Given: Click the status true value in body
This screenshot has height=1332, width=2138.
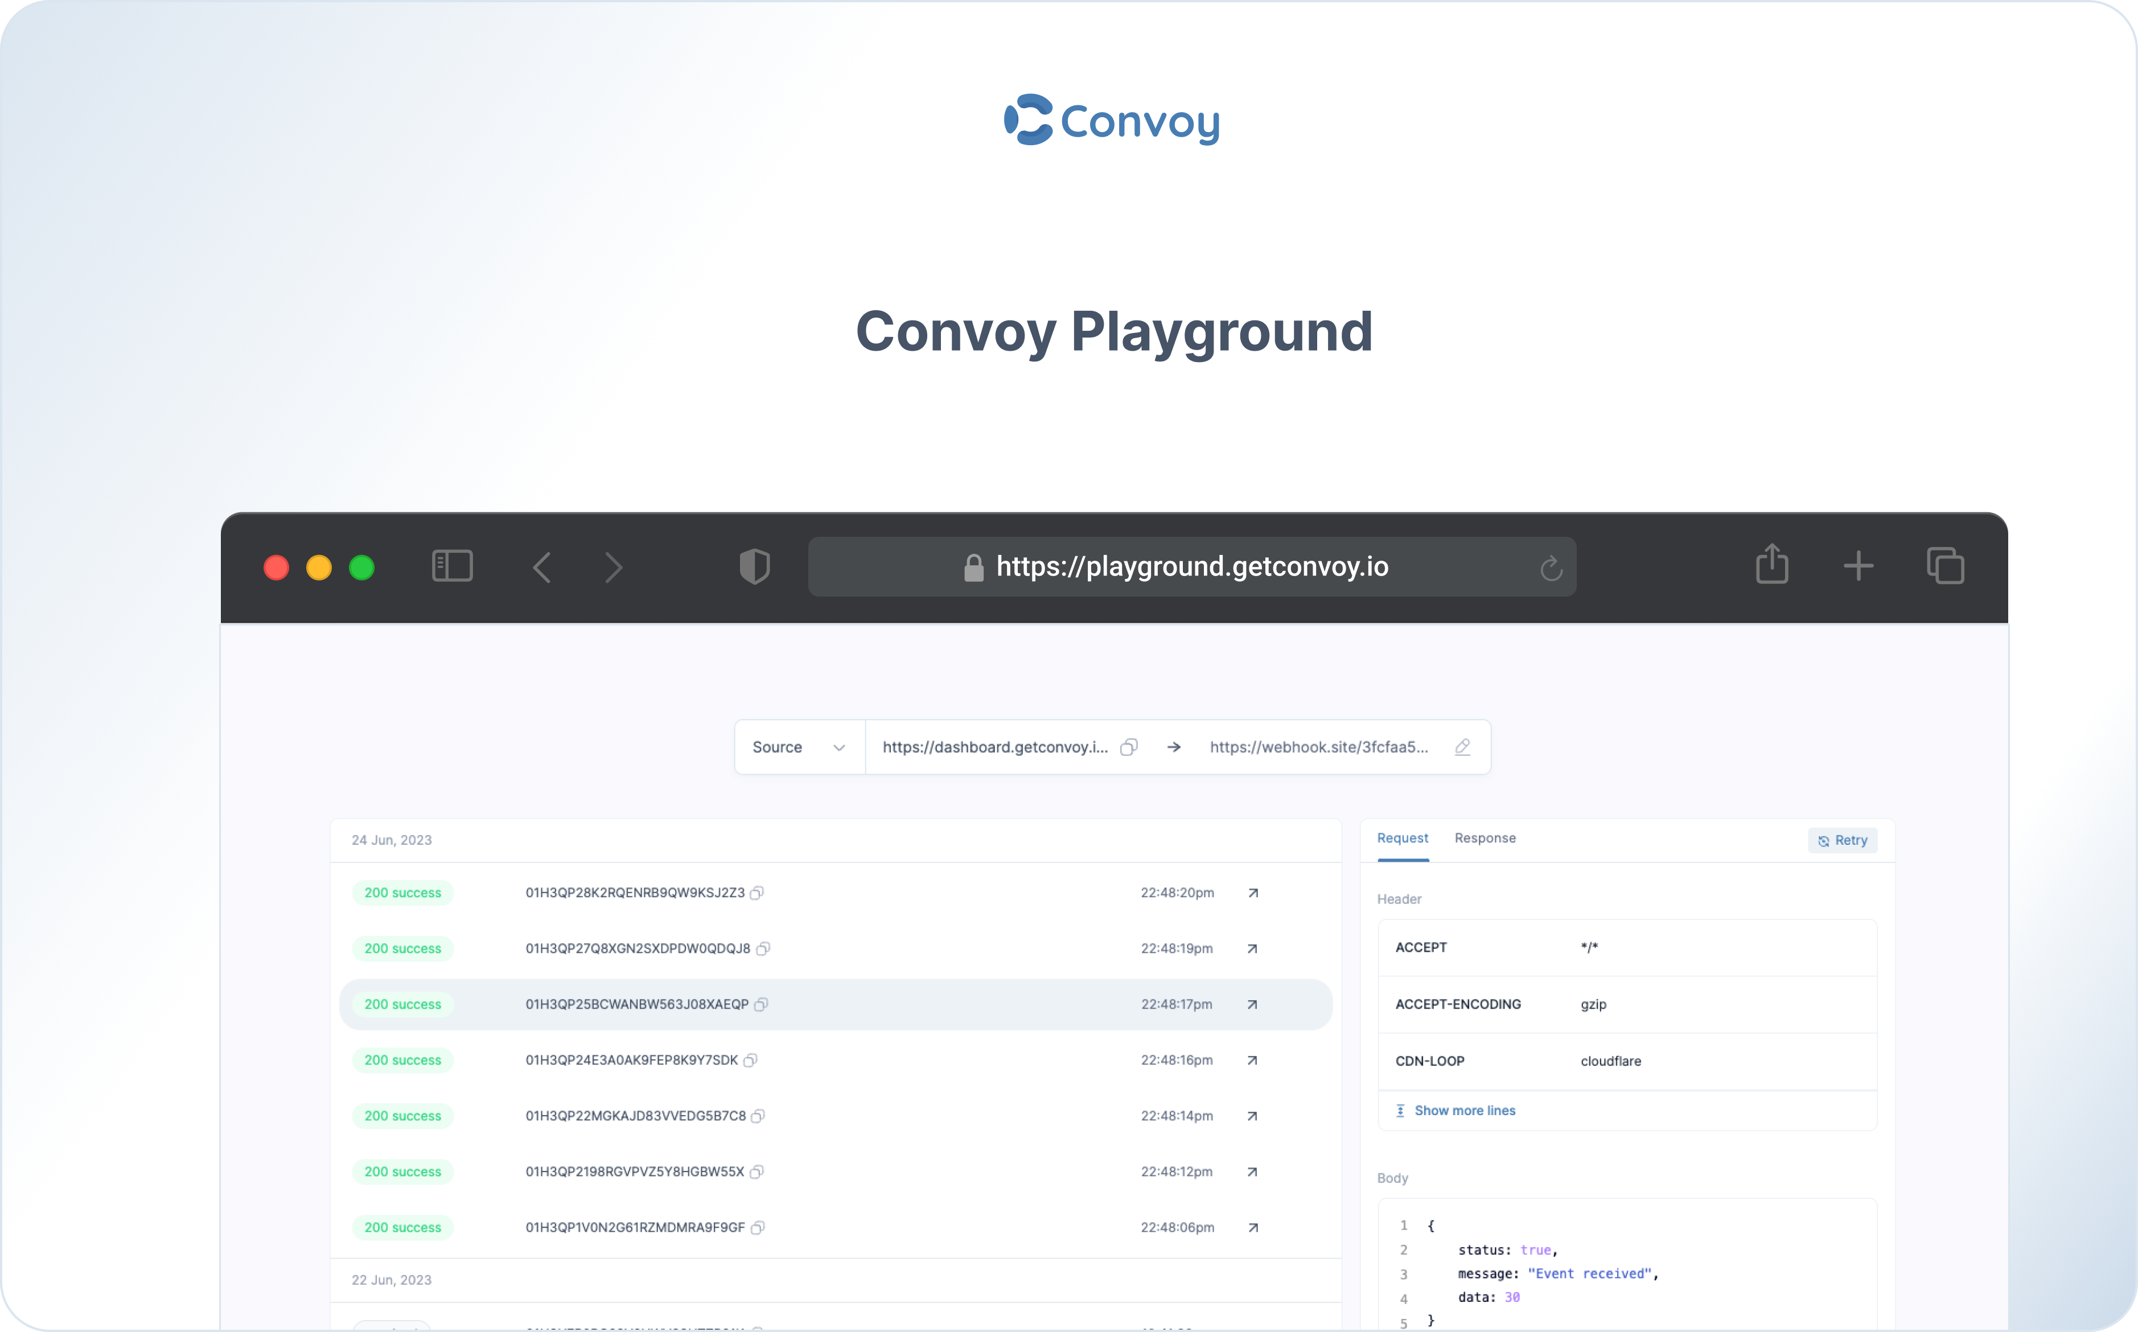Looking at the screenshot, I should click(1535, 1250).
